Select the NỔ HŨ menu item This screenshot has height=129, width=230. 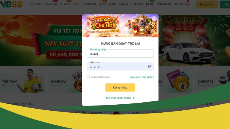tap(77, 4)
